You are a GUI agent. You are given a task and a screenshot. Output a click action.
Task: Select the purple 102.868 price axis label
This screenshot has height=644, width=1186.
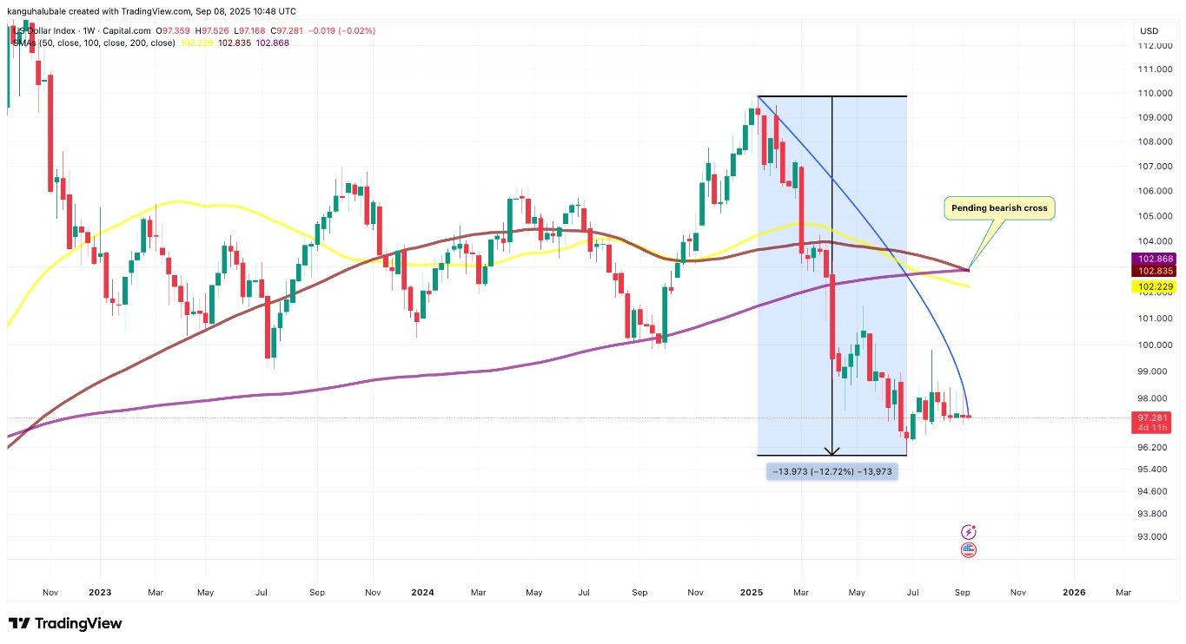[x=1152, y=260]
